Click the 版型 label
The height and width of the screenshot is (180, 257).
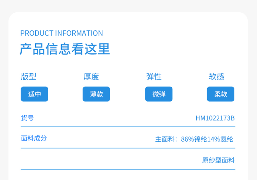28,77
